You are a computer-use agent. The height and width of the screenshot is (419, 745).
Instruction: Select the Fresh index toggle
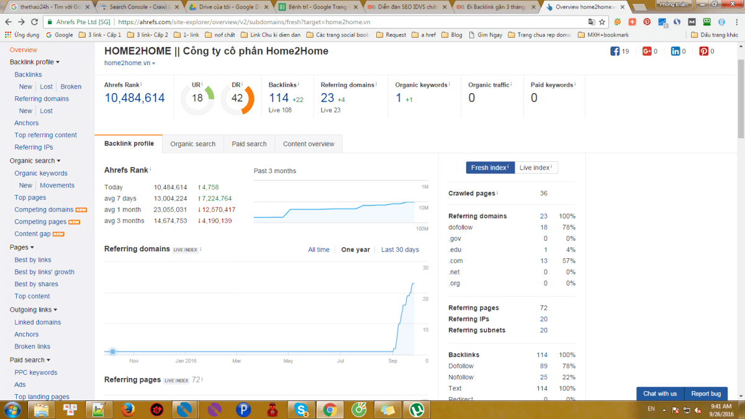490,168
